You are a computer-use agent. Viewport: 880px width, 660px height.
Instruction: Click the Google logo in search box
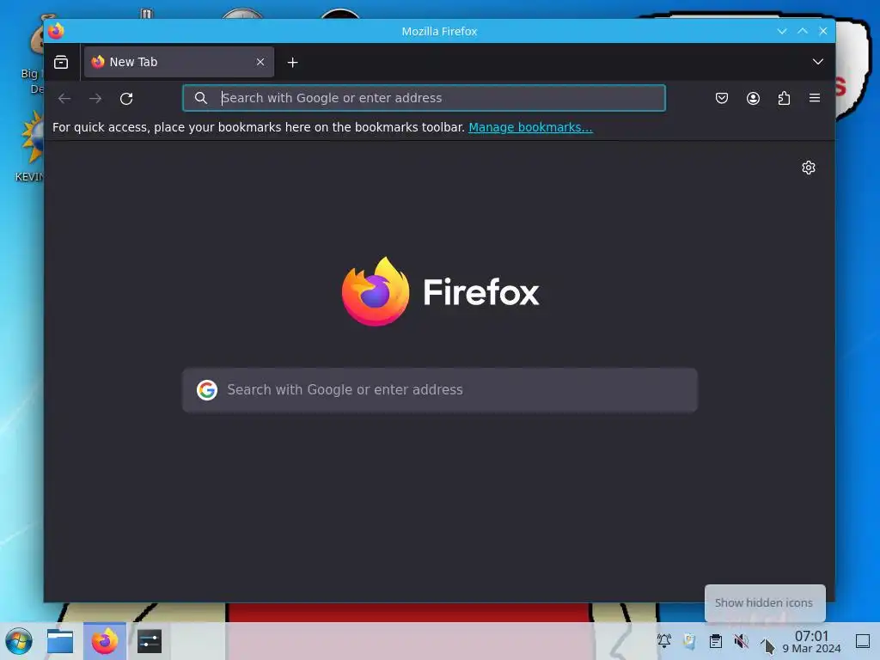pos(207,389)
